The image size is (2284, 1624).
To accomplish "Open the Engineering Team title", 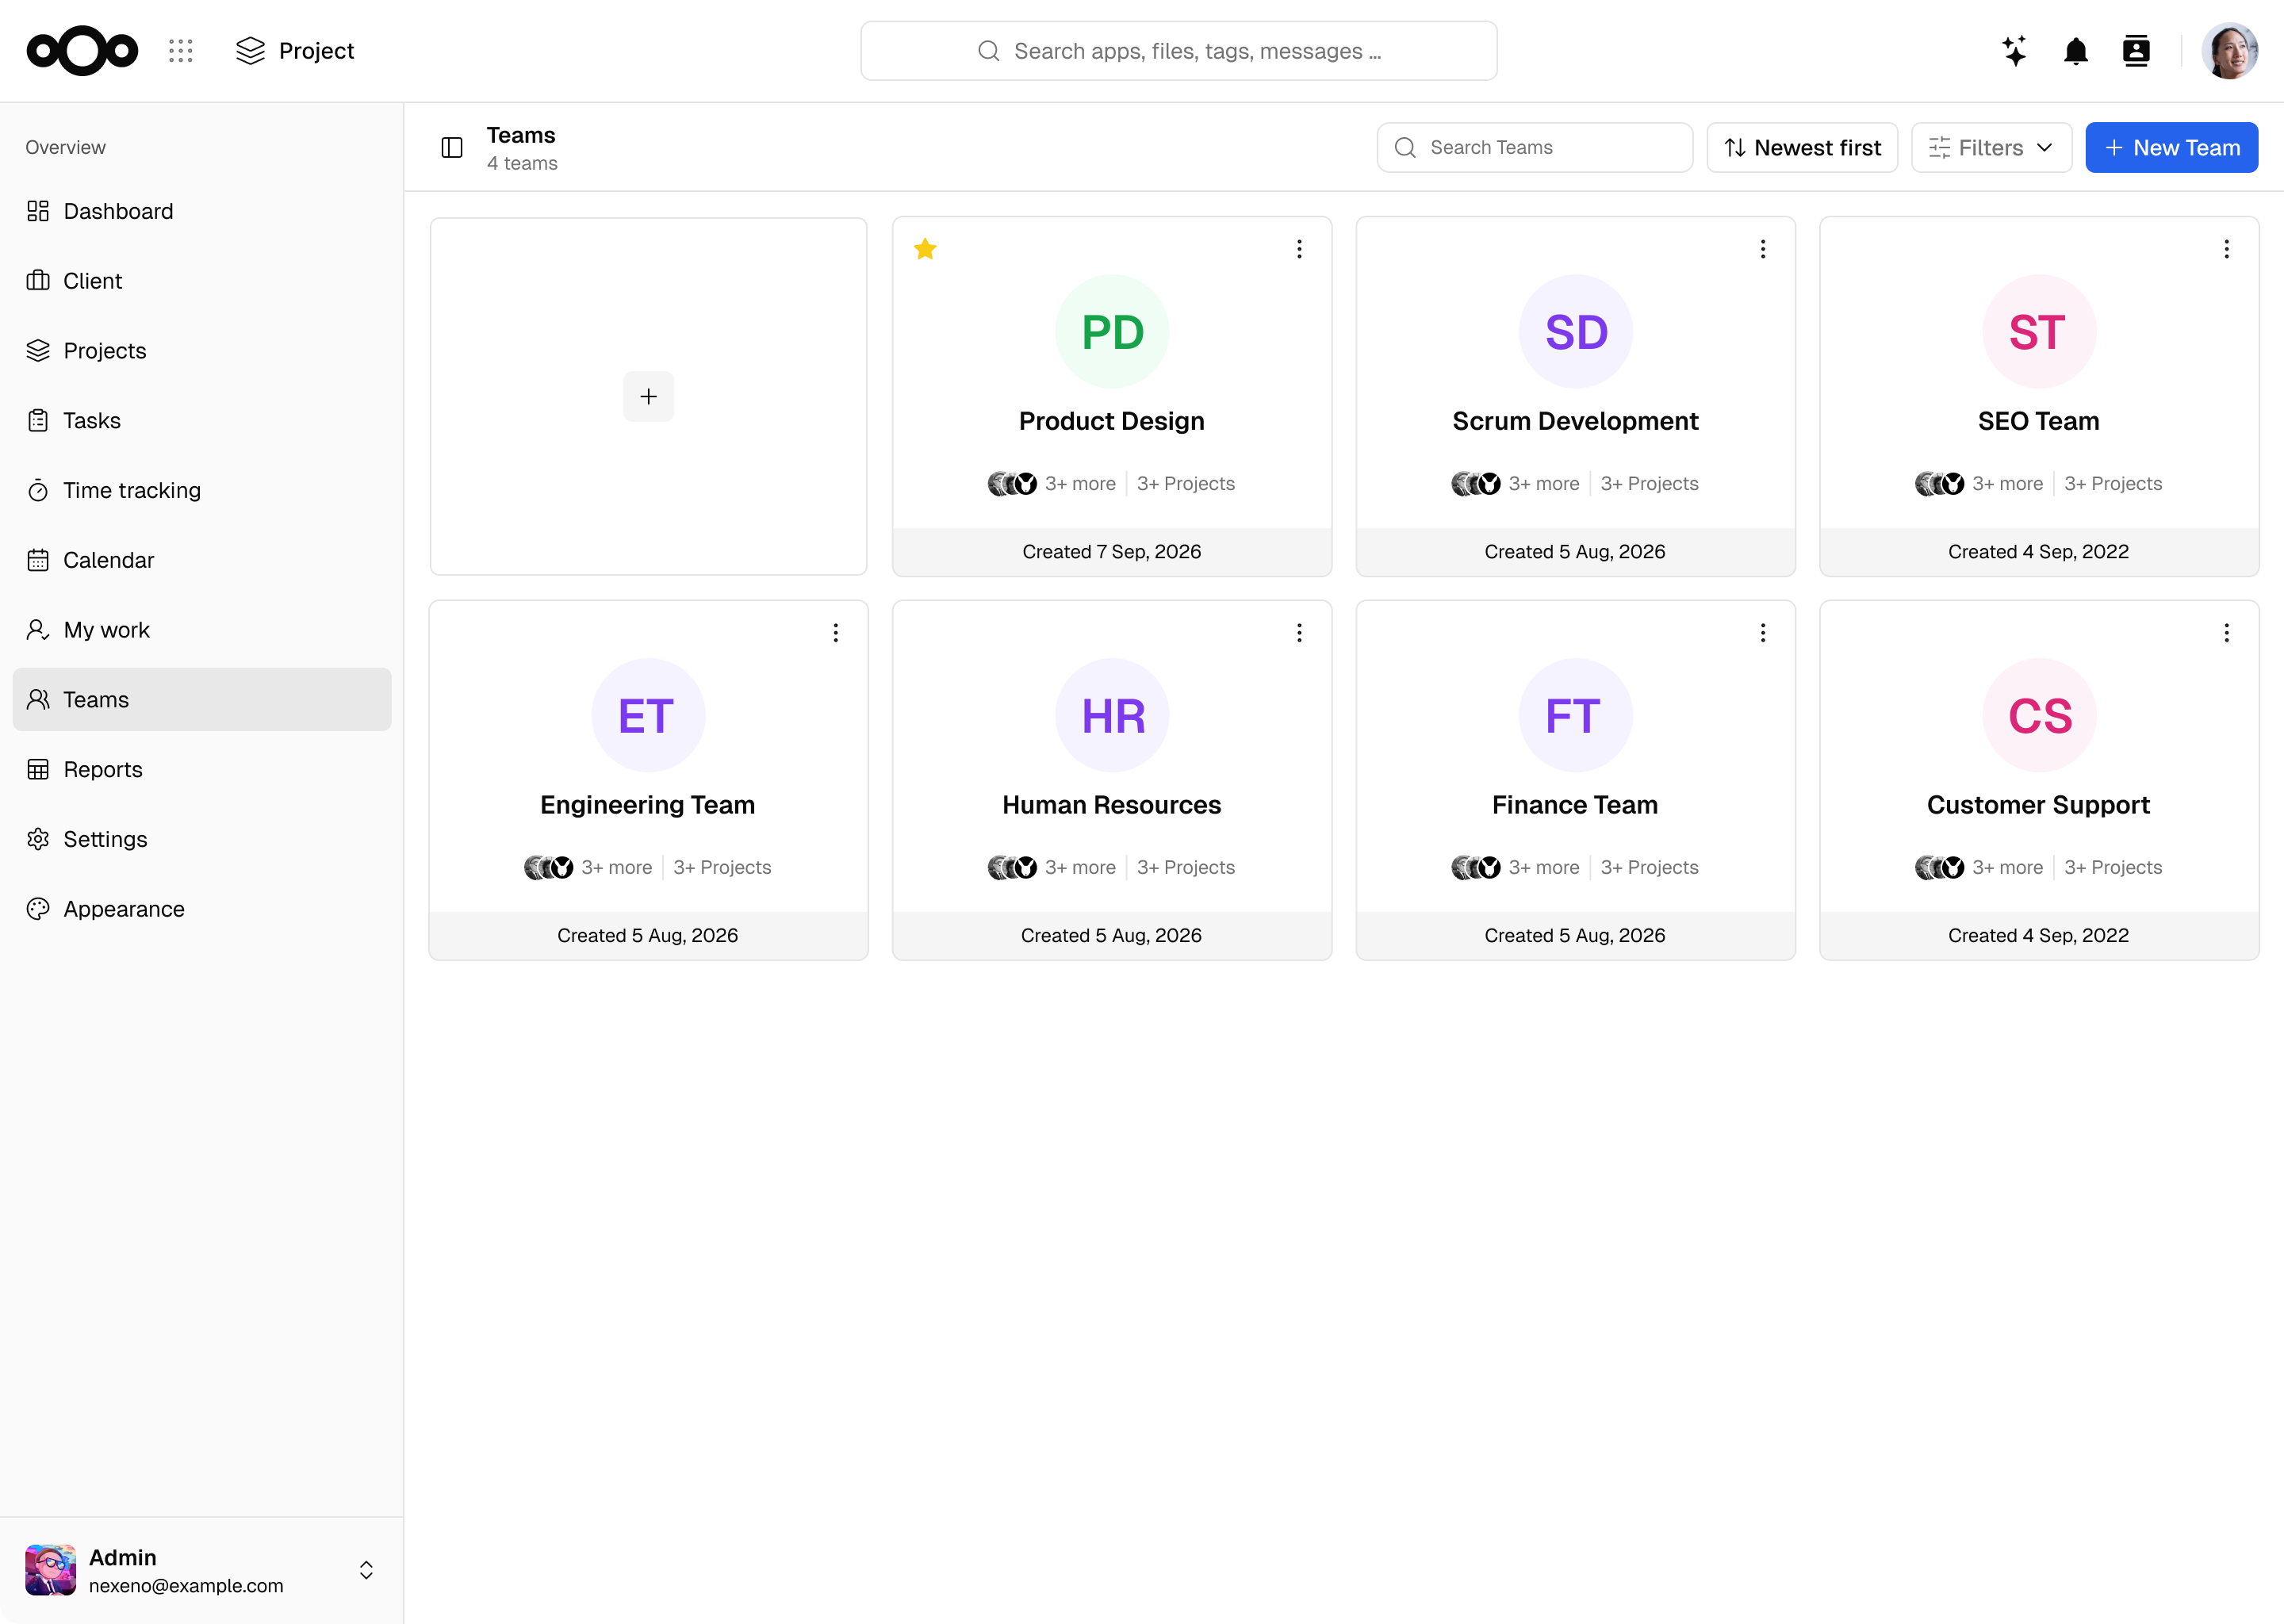I will tap(648, 806).
